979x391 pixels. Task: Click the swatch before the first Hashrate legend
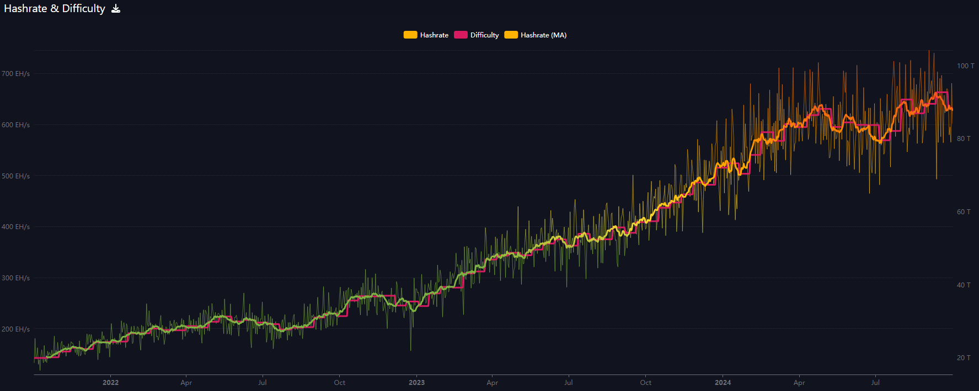pos(410,35)
